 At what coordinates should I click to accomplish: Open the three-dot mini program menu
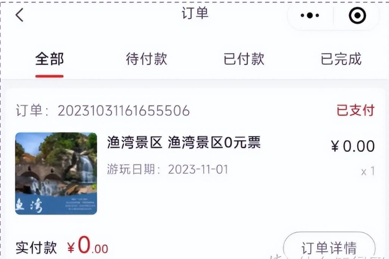(309, 16)
